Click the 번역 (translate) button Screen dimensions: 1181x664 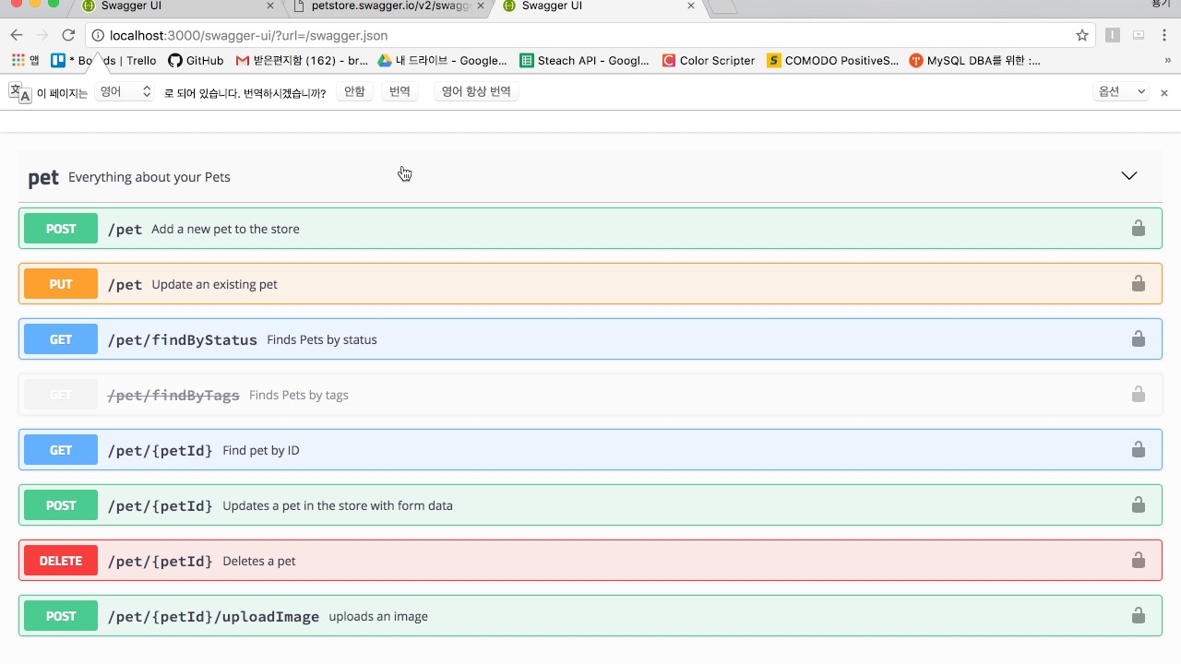tap(400, 92)
